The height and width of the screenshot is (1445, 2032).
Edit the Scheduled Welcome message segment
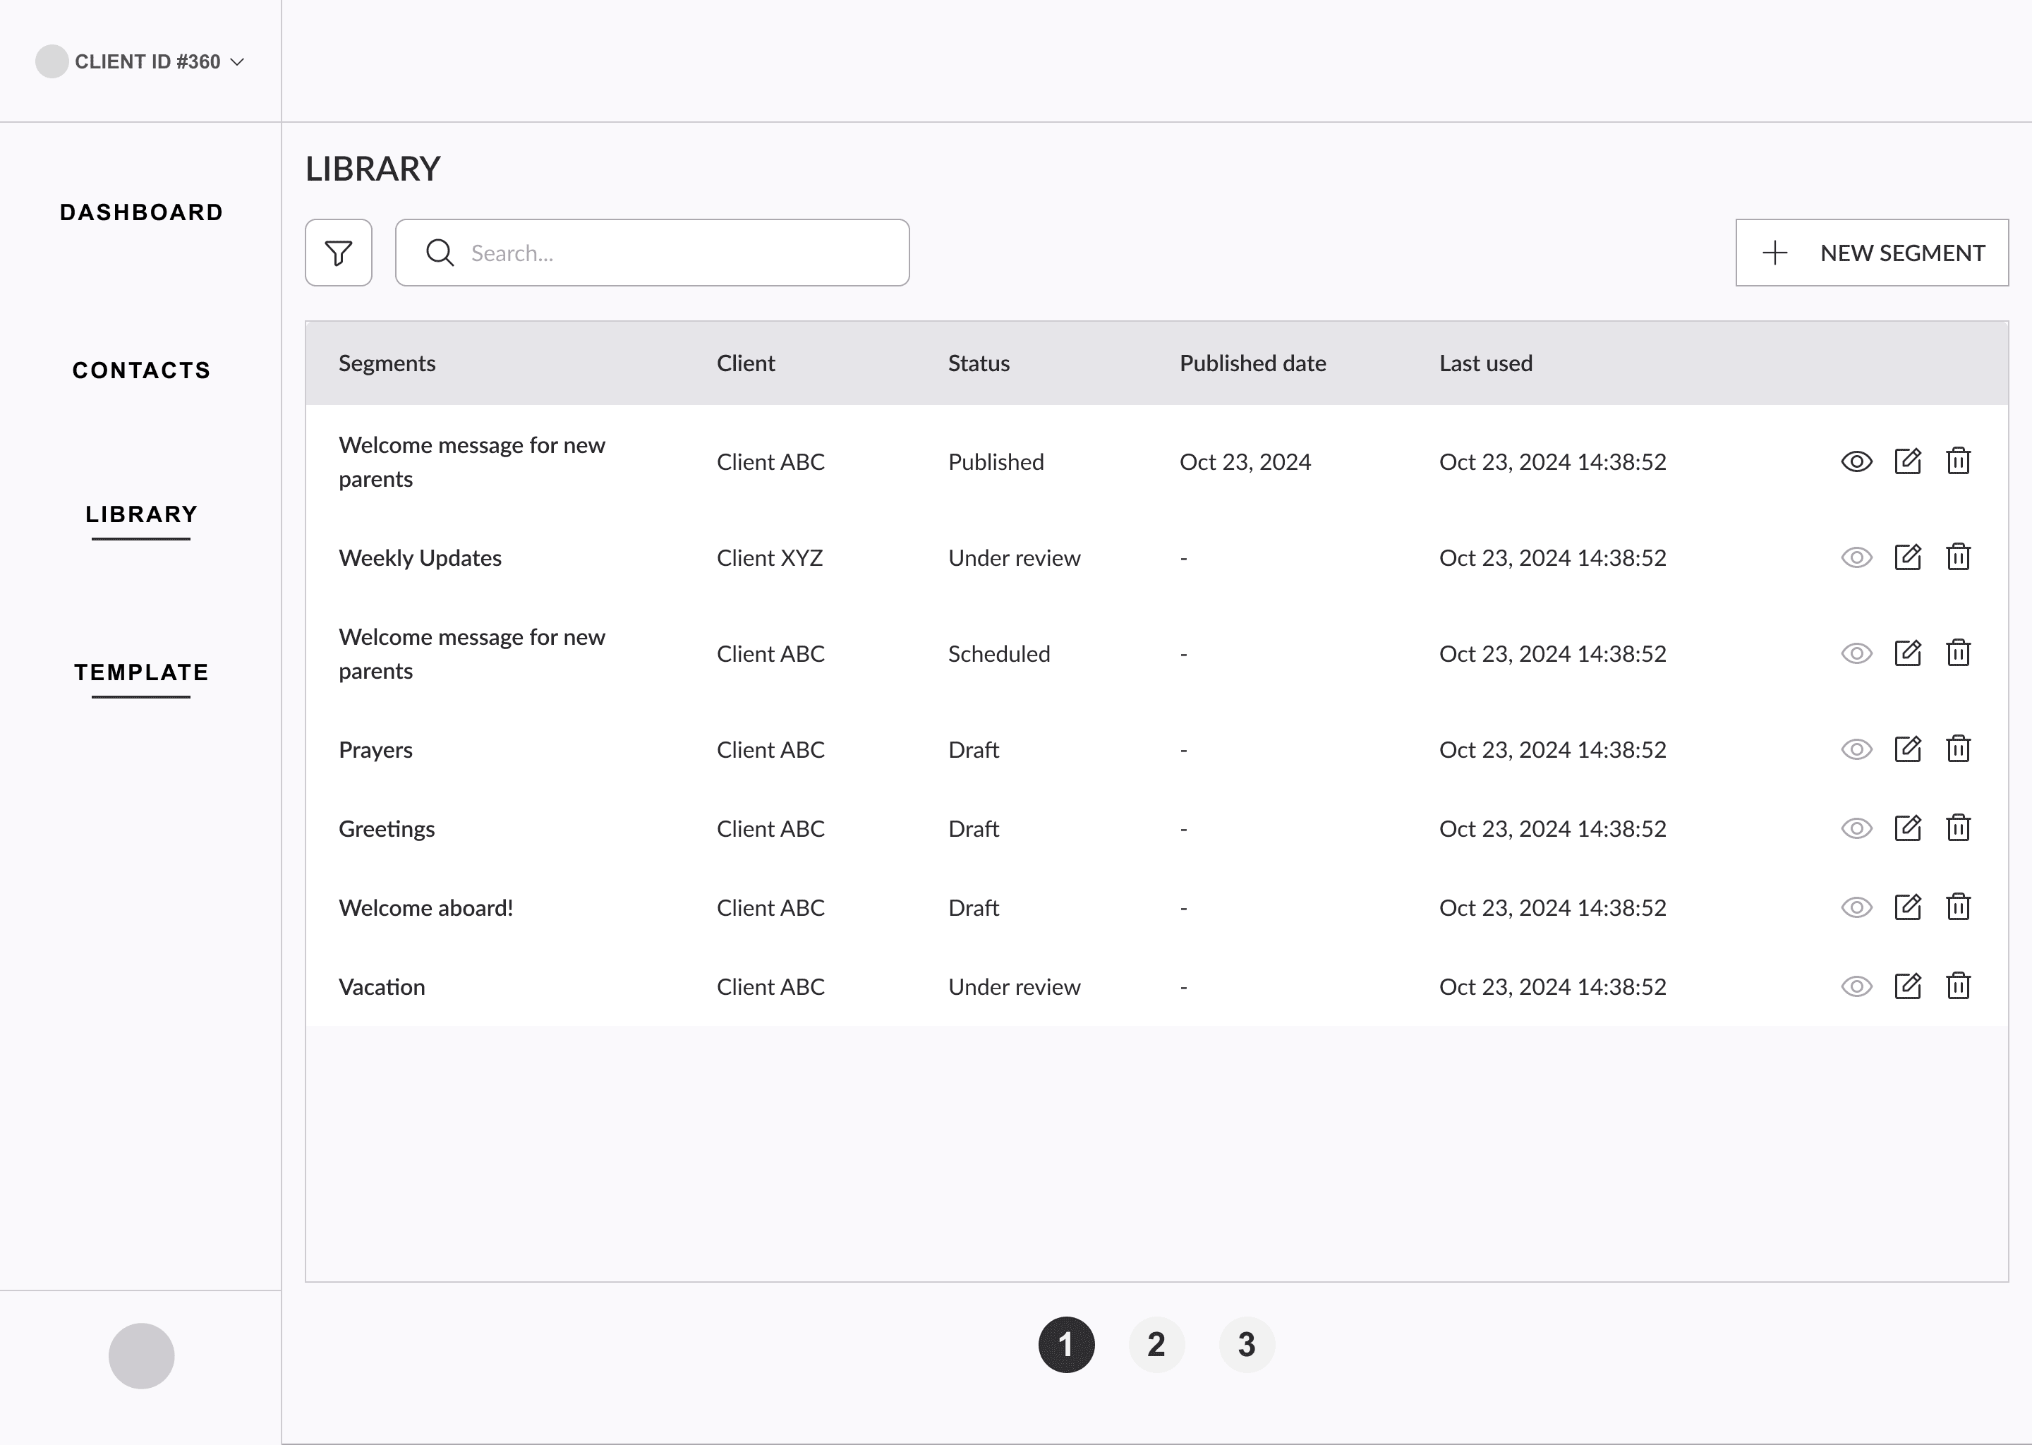(x=1907, y=653)
